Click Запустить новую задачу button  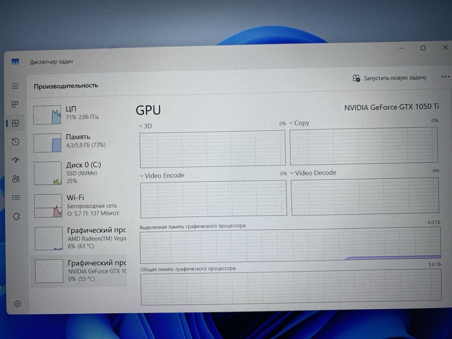tap(390, 78)
